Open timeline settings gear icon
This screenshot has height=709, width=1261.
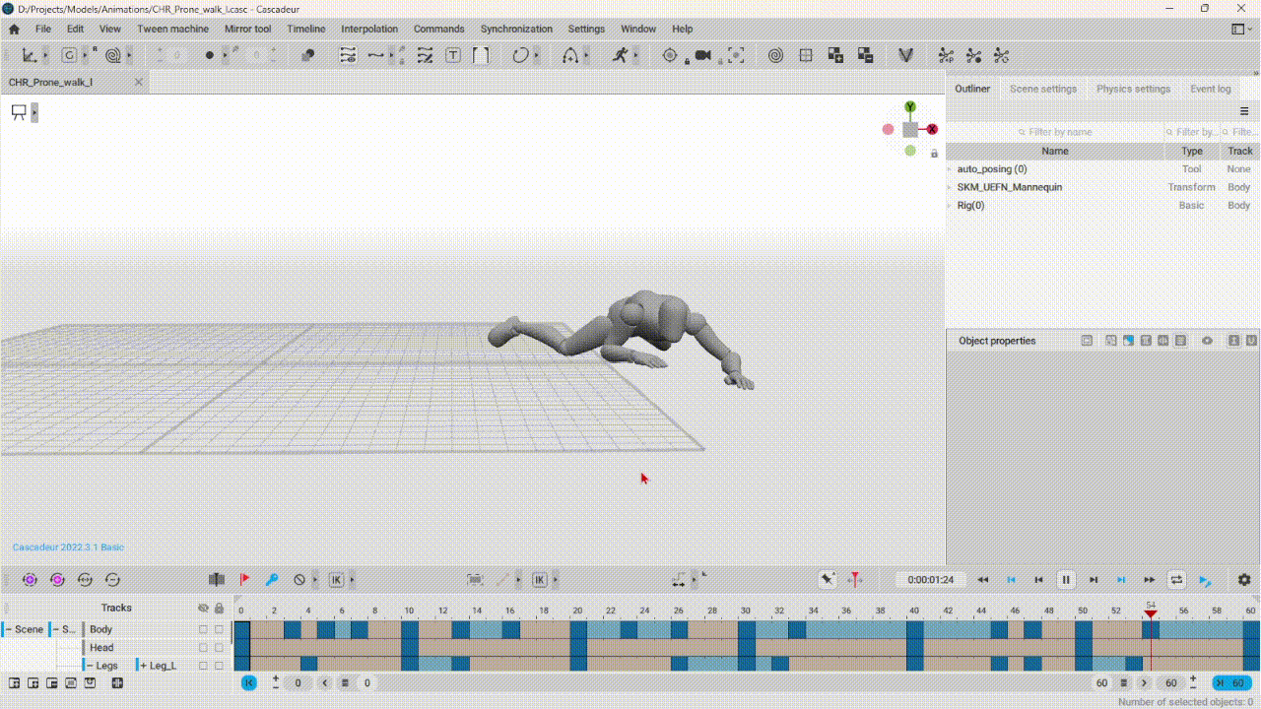click(1244, 580)
